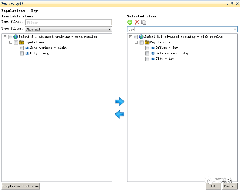
Task: Click the Populations folder icon in Available items
Action: click(22, 42)
